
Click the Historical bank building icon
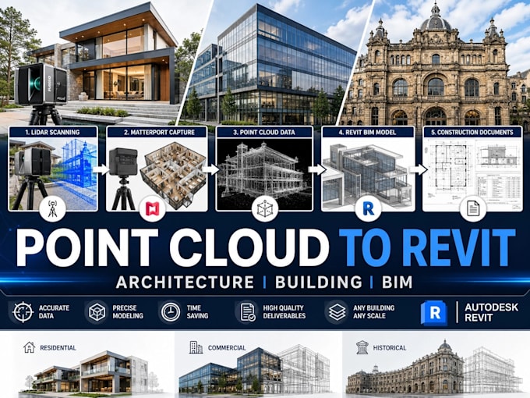tap(362, 347)
